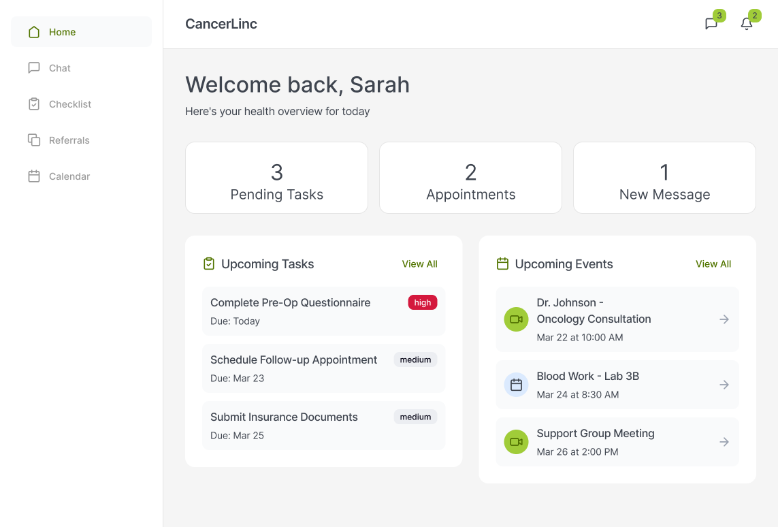Screen dimensions: 778x527
Task: Open the Checklist icon in the sidebar
Action: pos(33,103)
